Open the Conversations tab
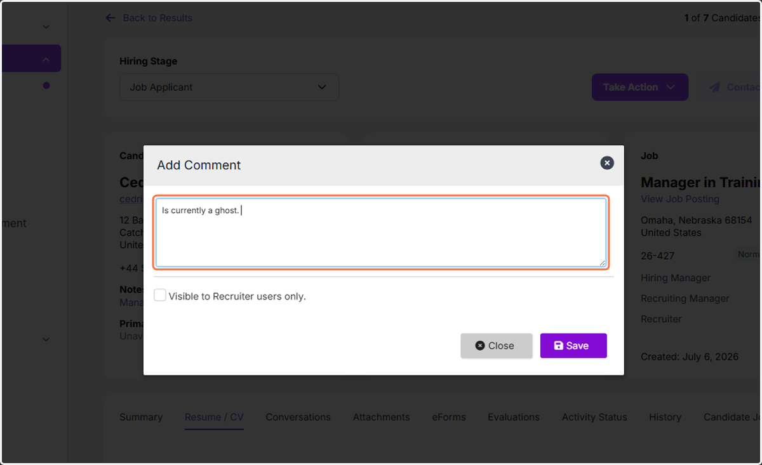This screenshot has width=762, height=465. (298, 417)
